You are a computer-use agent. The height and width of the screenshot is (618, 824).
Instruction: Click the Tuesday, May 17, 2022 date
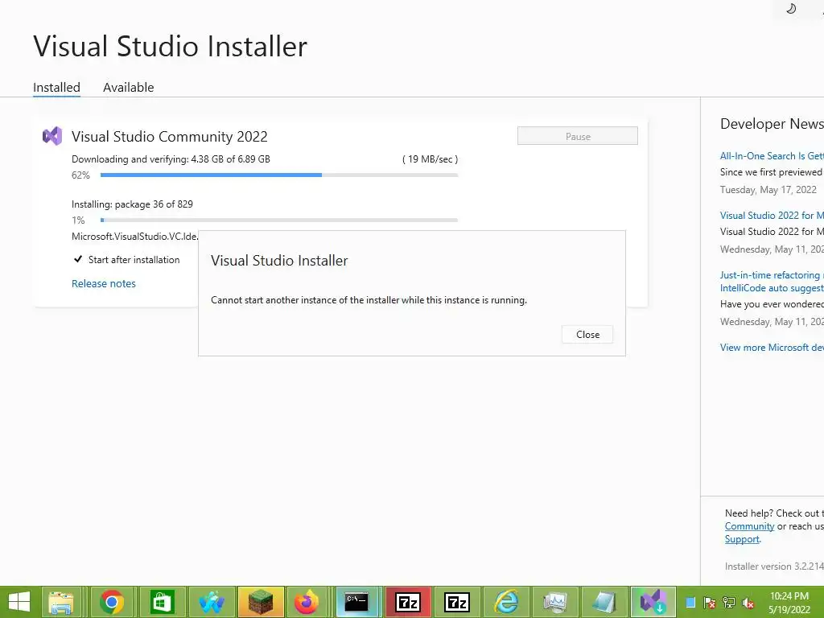pyautogui.click(x=768, y=189)
